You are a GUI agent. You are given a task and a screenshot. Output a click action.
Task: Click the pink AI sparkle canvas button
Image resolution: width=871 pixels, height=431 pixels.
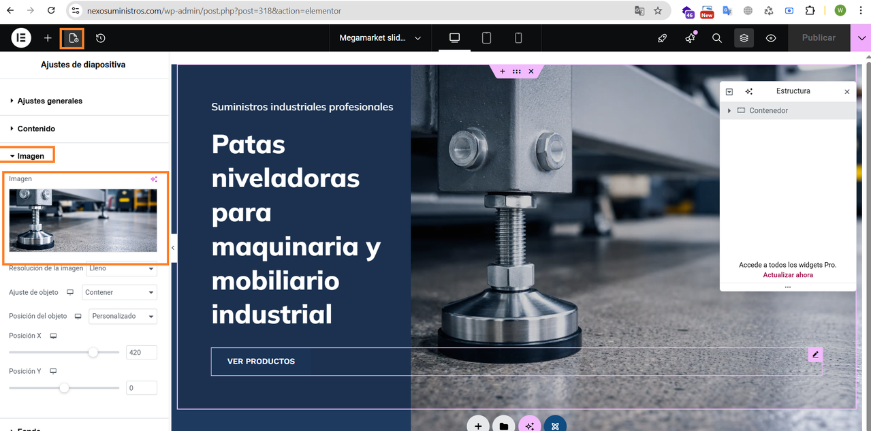coord(530,426)
